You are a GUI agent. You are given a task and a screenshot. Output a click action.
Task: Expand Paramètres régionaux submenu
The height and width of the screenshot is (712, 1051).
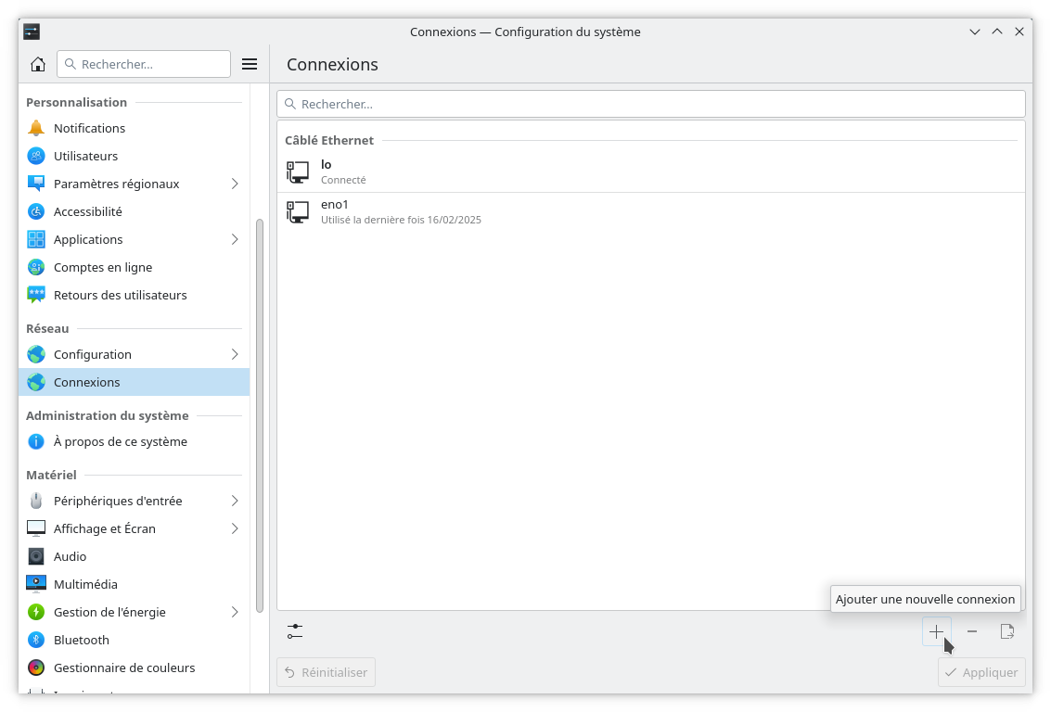pos(235,184)
